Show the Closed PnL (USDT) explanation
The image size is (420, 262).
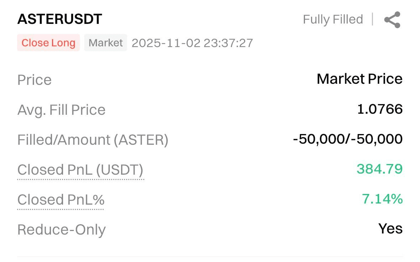point(80,170)
